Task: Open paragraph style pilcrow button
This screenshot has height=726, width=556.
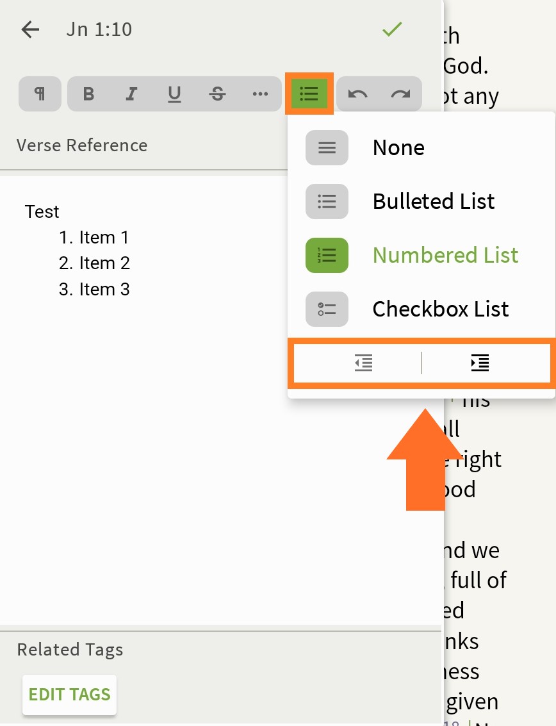Action: tap(40, 94)
